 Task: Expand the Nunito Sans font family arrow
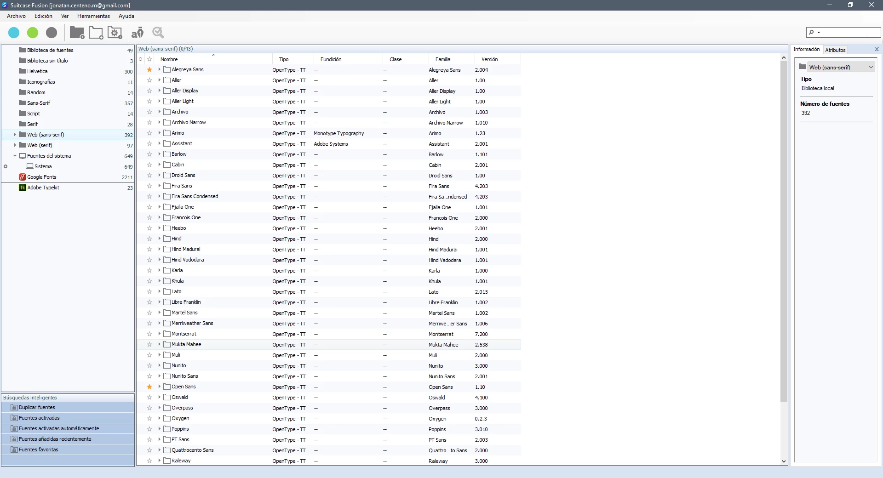[160, 376]
